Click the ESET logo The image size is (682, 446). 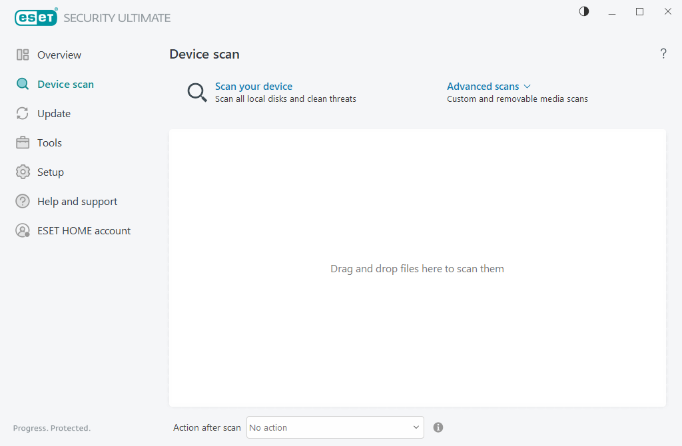tap(36, 17)
